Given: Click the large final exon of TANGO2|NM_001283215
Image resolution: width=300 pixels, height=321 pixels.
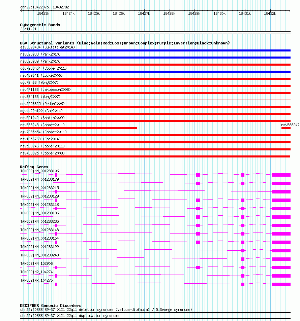Looking at the screenshot, I should click(281, 192).
